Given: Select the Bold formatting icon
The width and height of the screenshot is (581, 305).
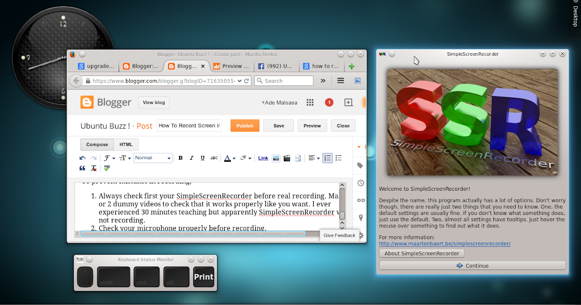Looking at the screenshot, I should coord(180,158).
